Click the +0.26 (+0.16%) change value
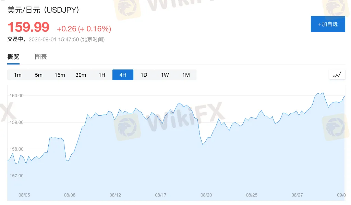 pyautogui.click(x=84, y=29)
